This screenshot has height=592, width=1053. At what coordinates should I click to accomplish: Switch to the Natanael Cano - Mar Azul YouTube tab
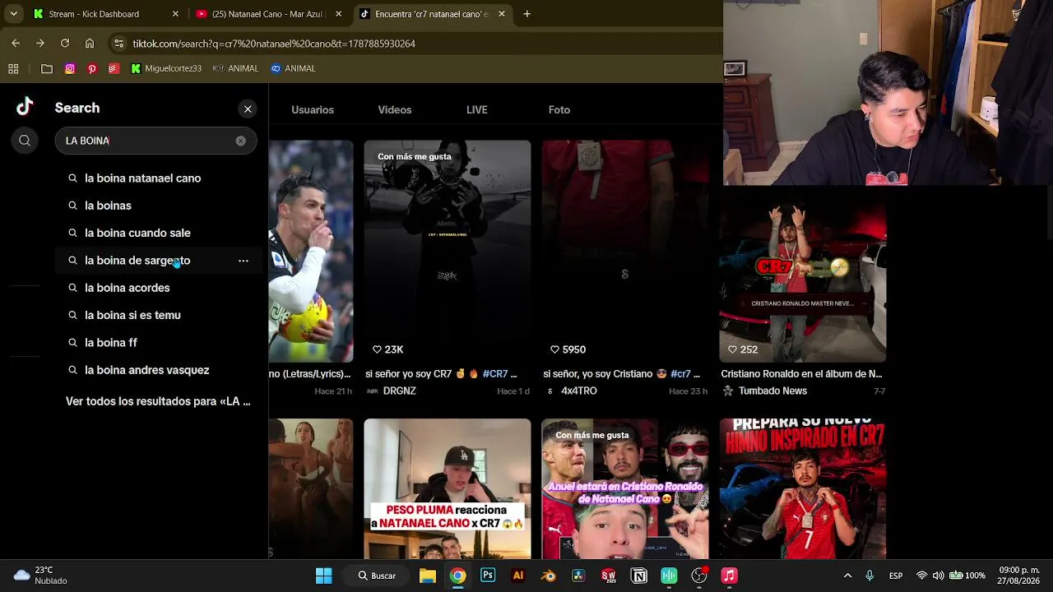click(268, 14)
